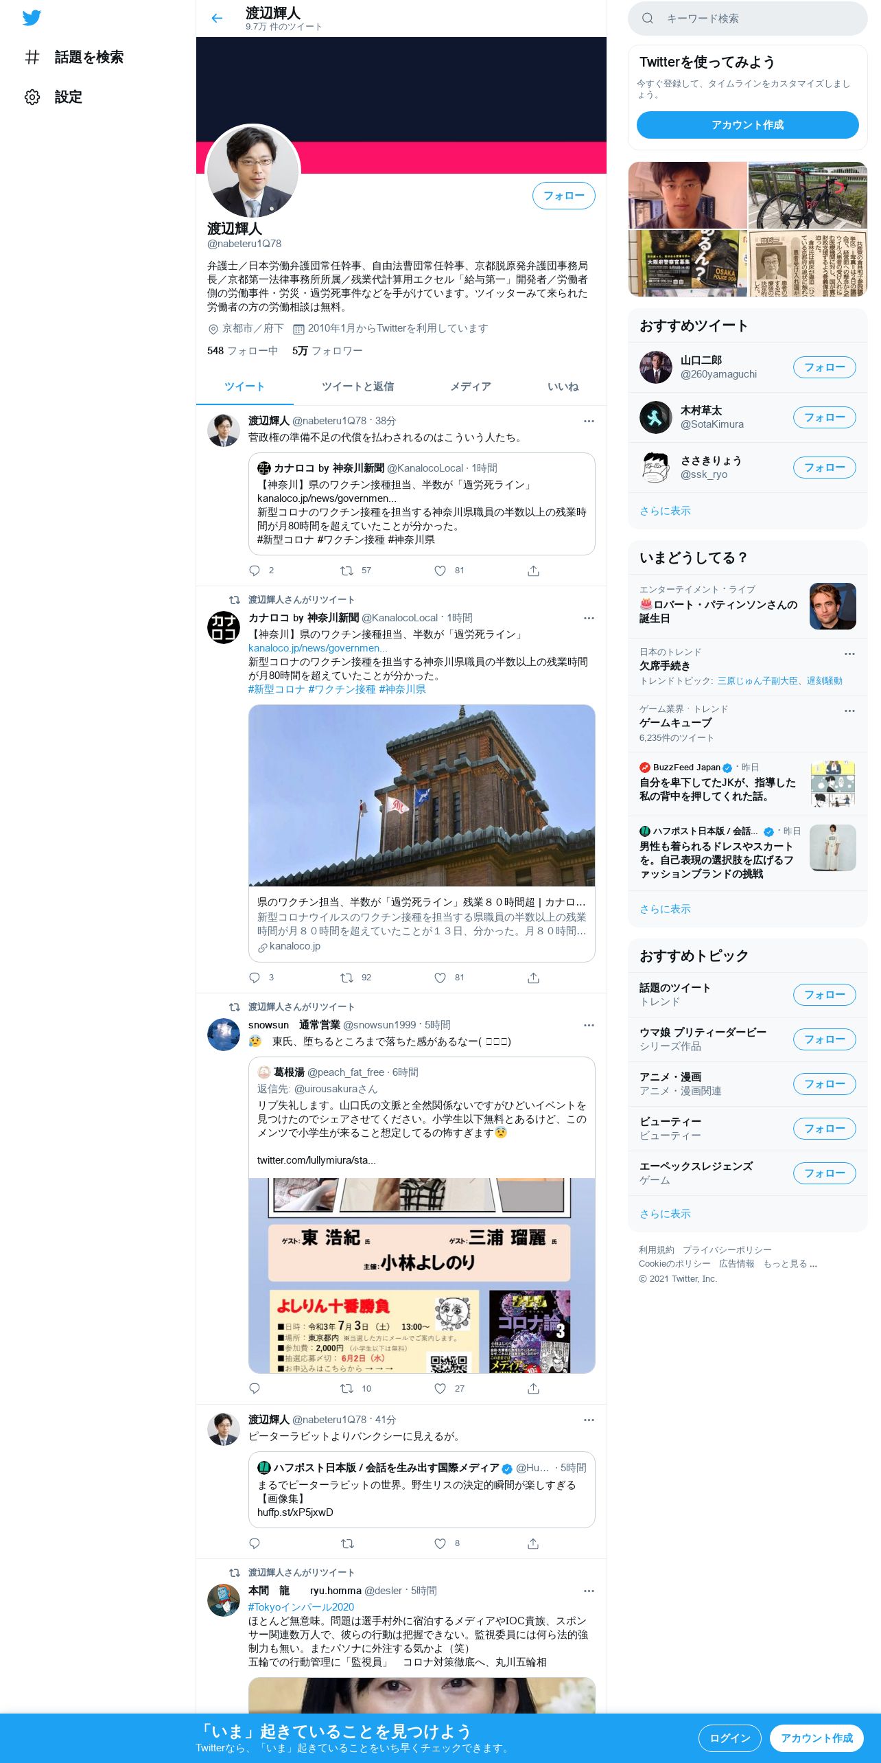Open よしりん十番勝負 event poster image

[421, 1276]
